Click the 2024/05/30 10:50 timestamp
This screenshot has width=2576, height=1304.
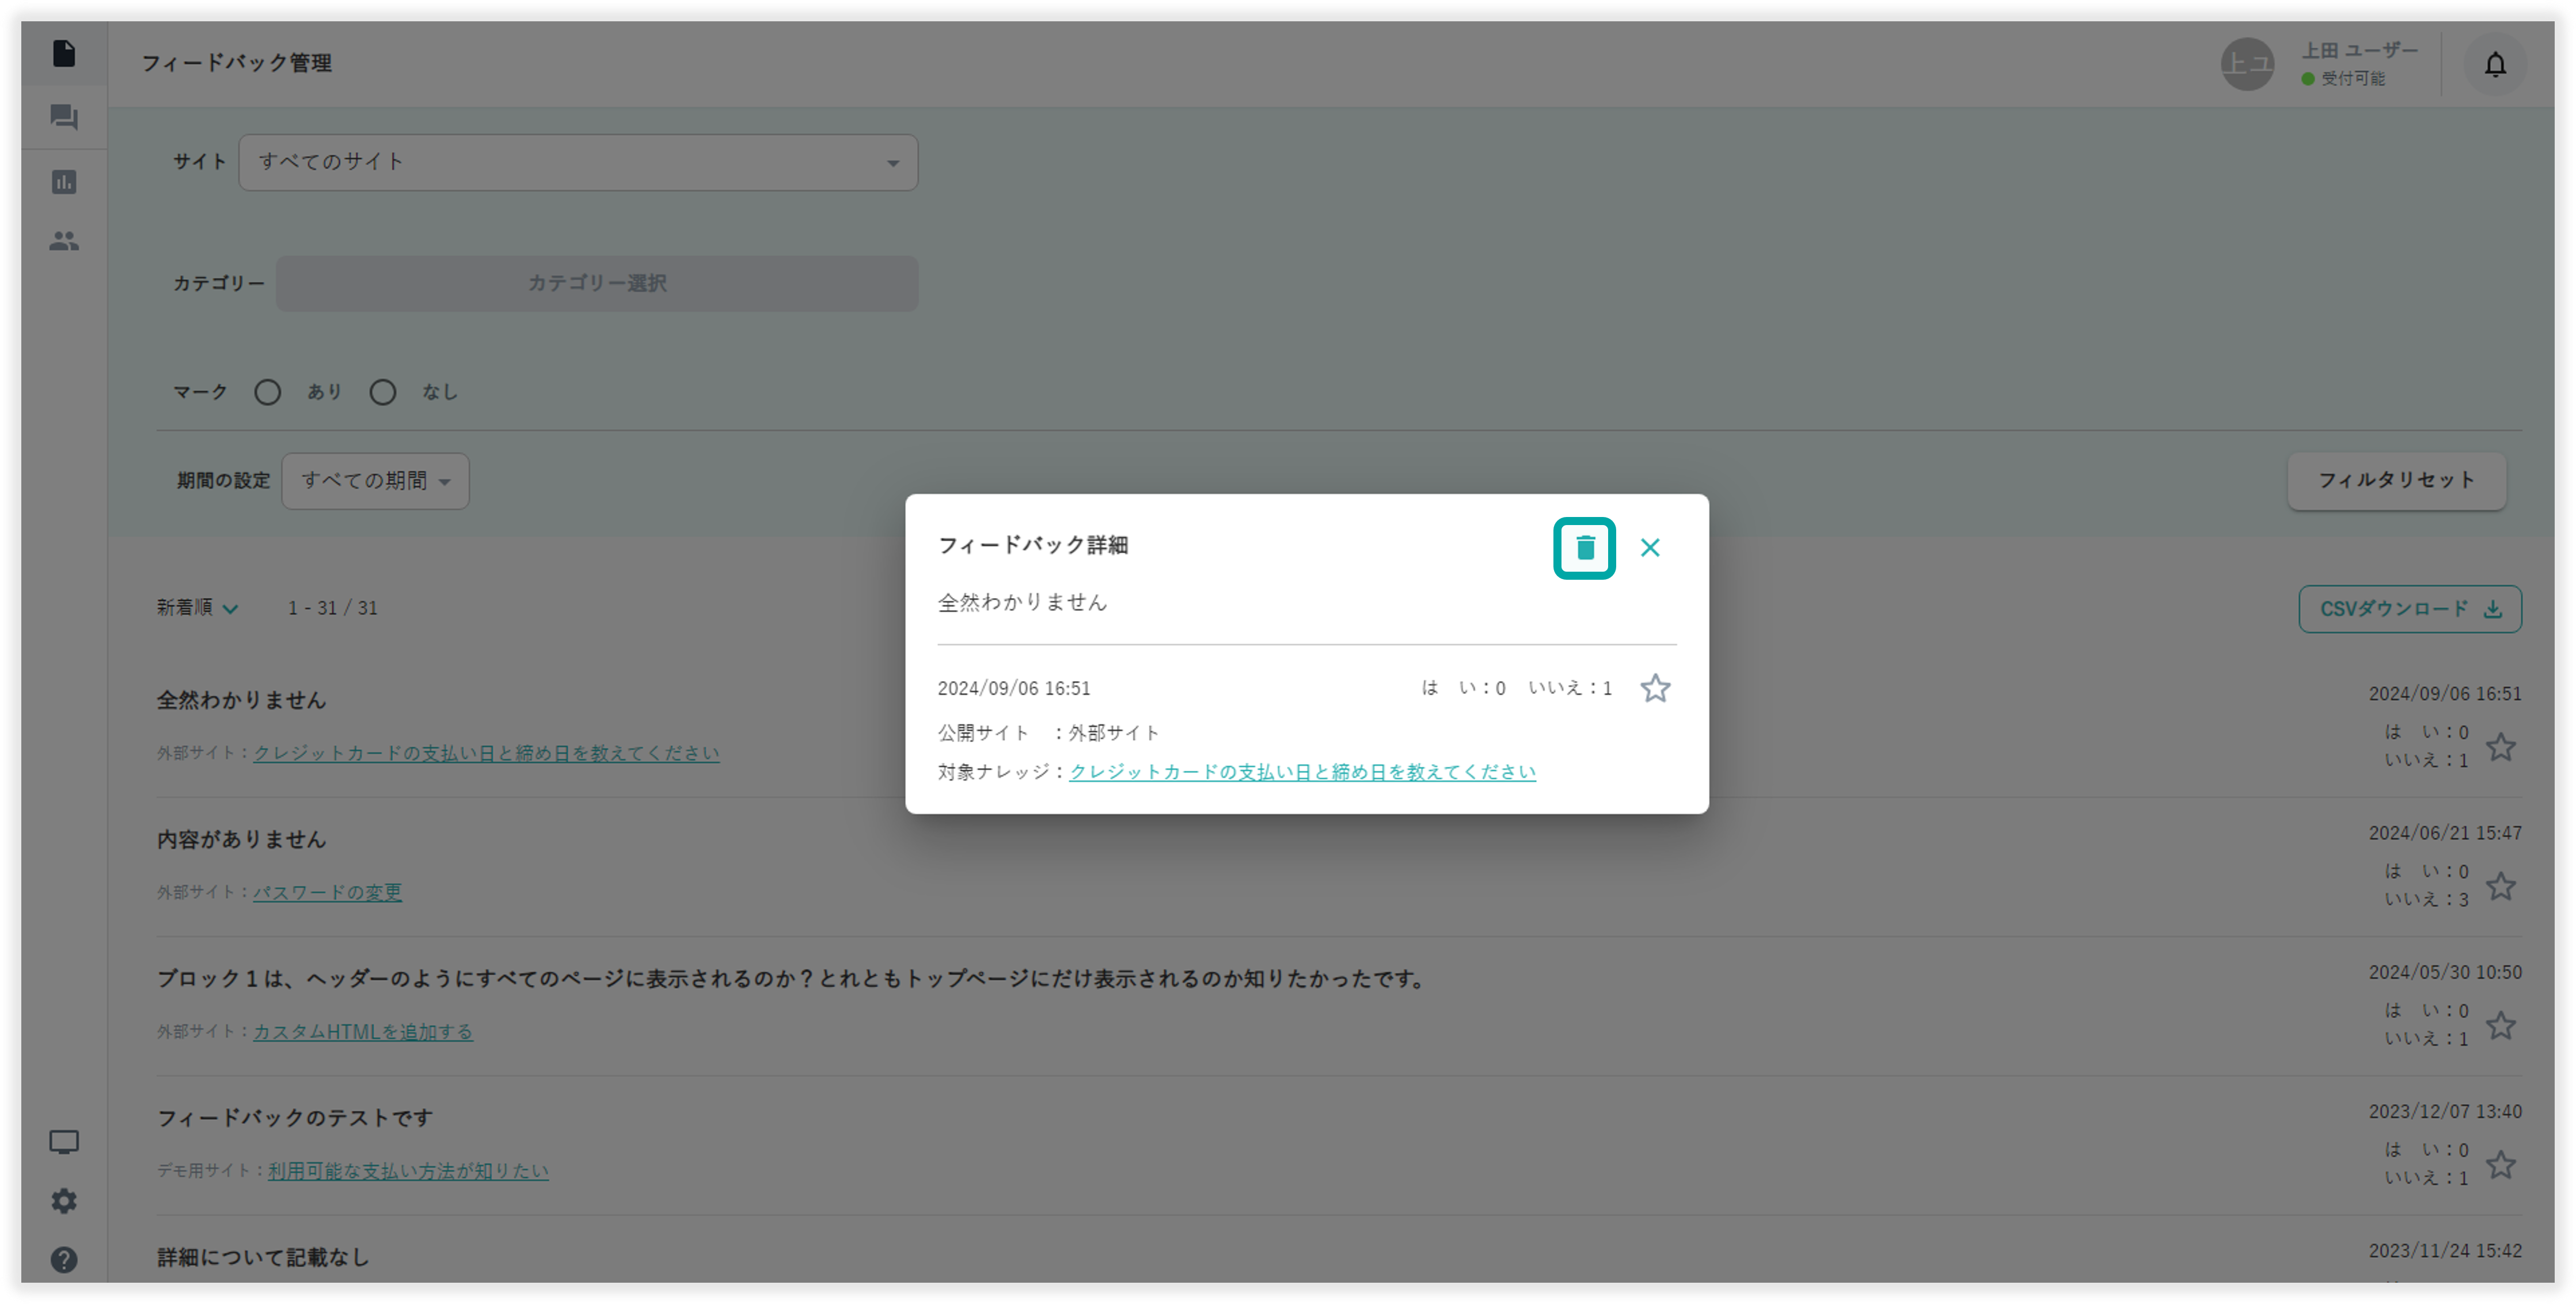[x=2445, y=972]
